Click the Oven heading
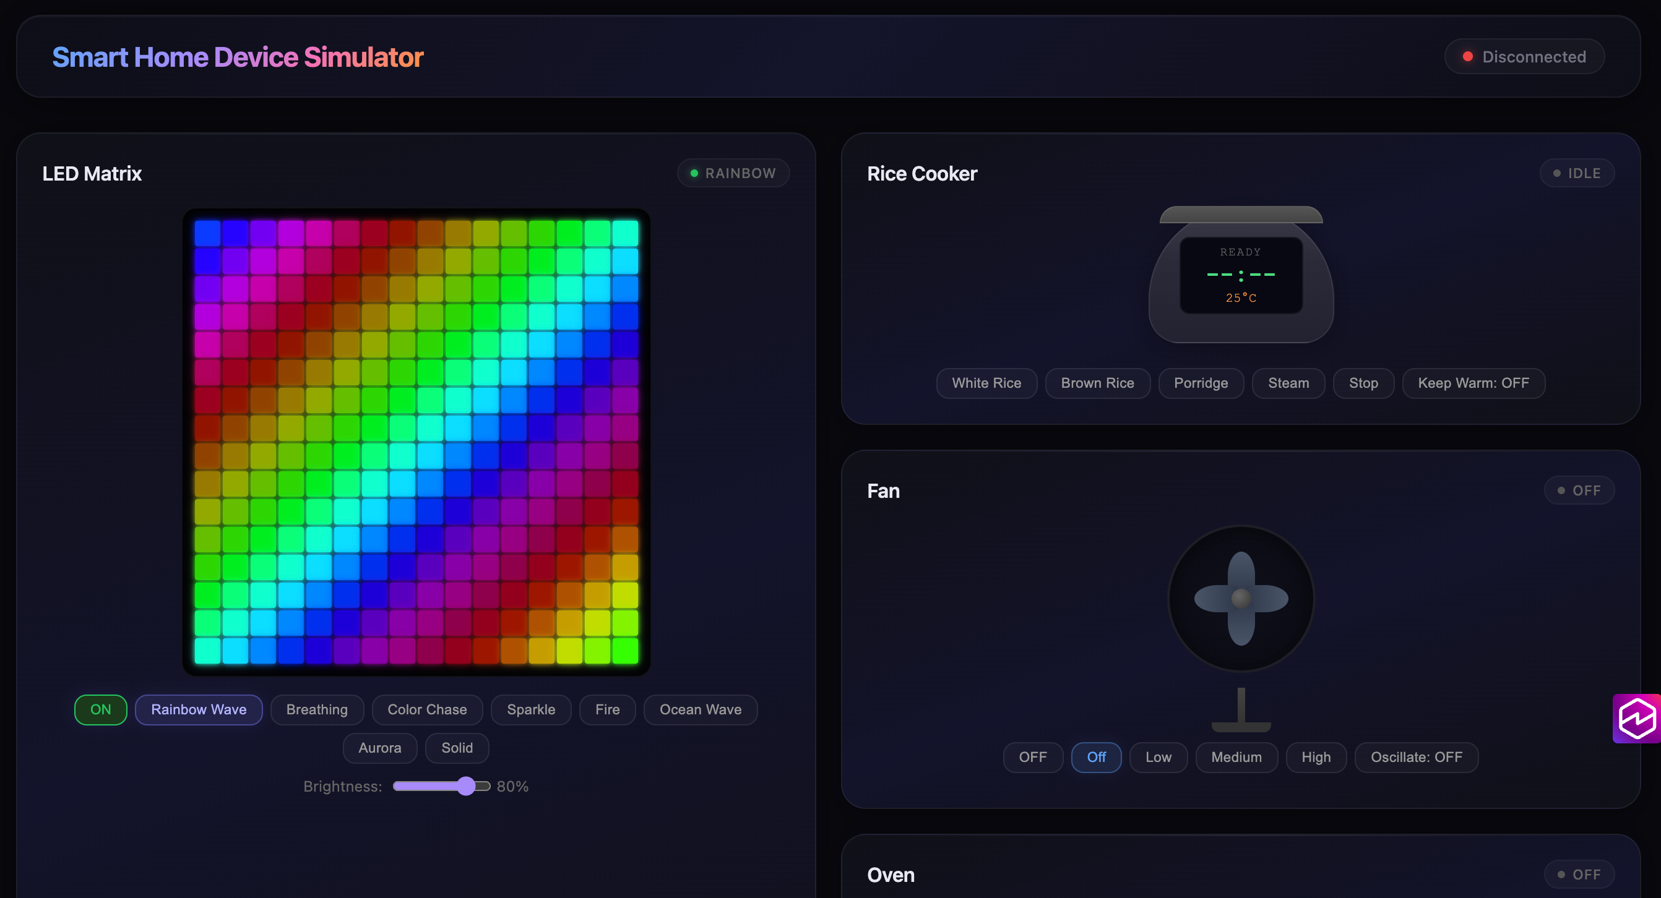 (891, 875)
